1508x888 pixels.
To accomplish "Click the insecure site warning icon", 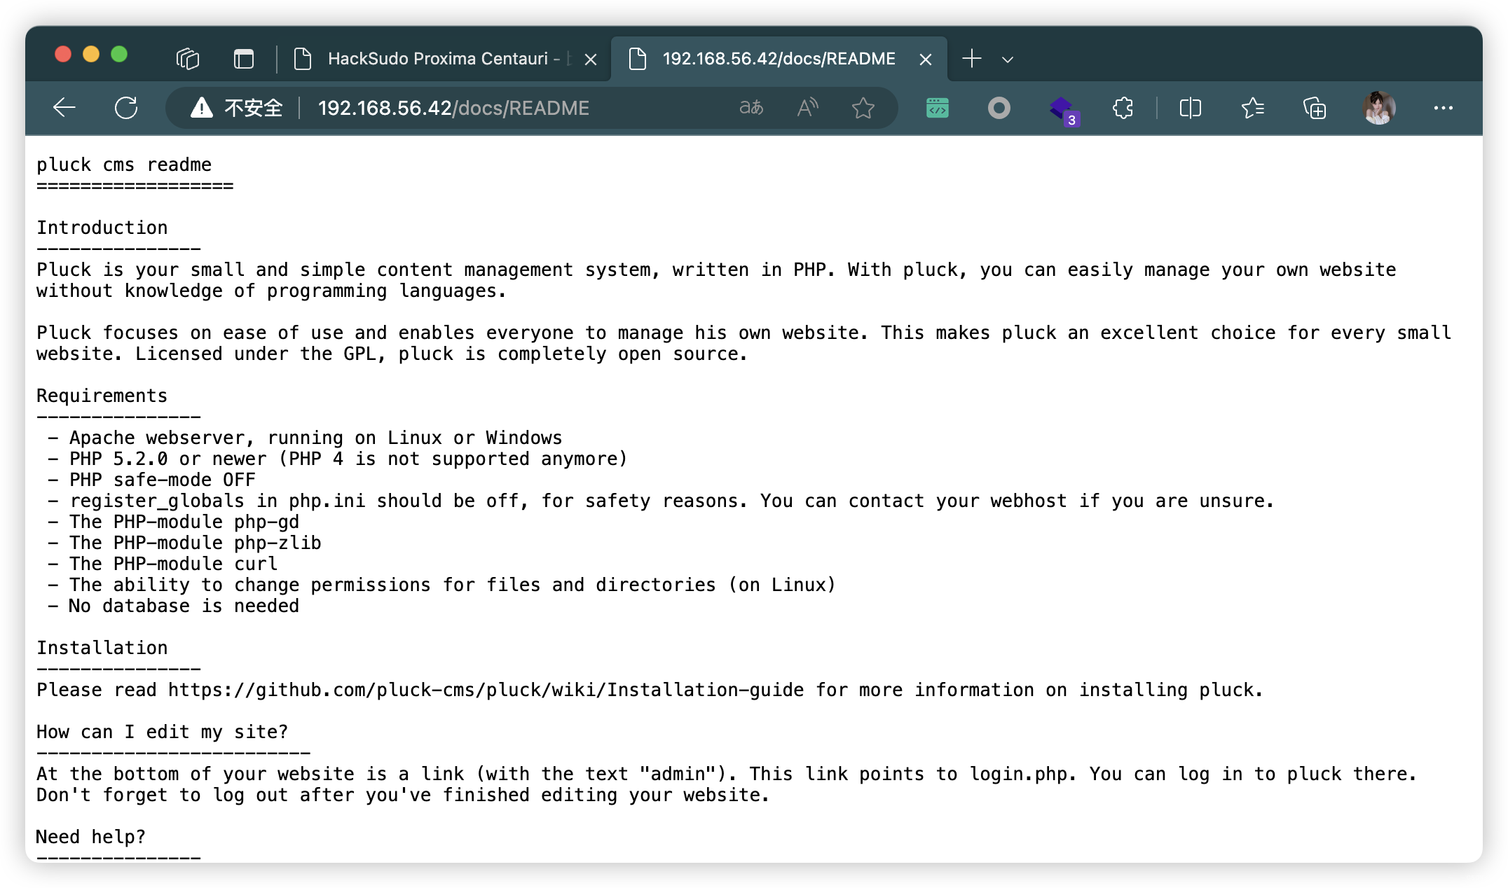I will coord(202,108).
